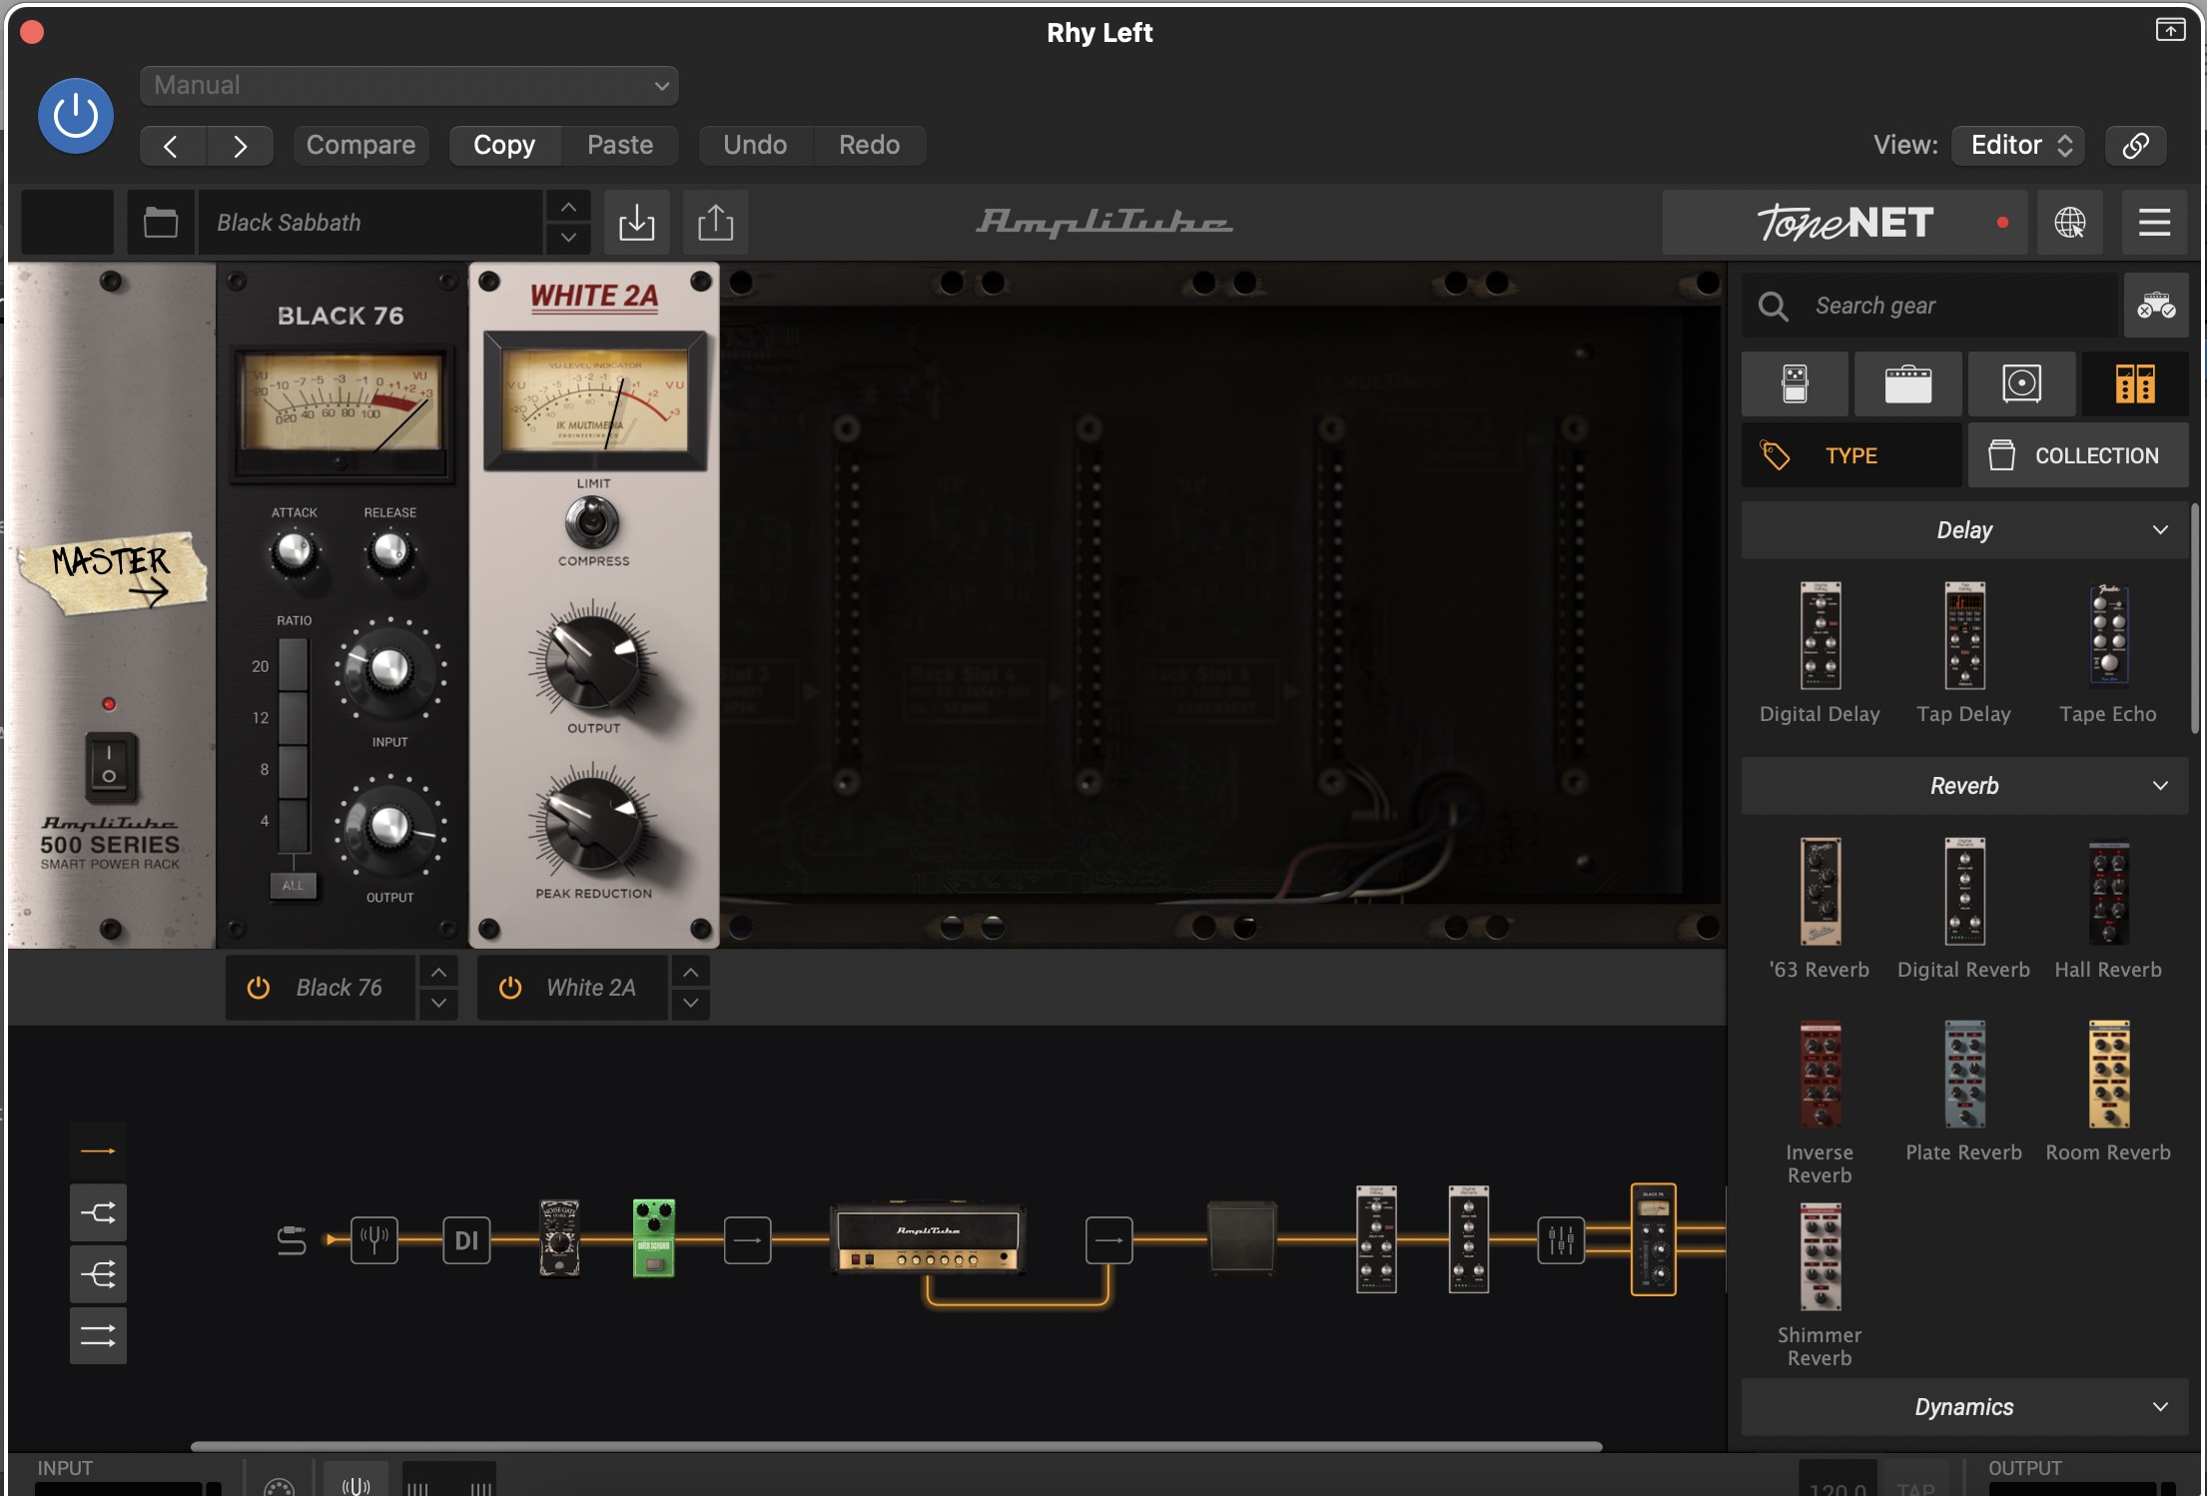
Task: Click the White 2A PEAK REDUCTION knob
Action: point(593,825)
